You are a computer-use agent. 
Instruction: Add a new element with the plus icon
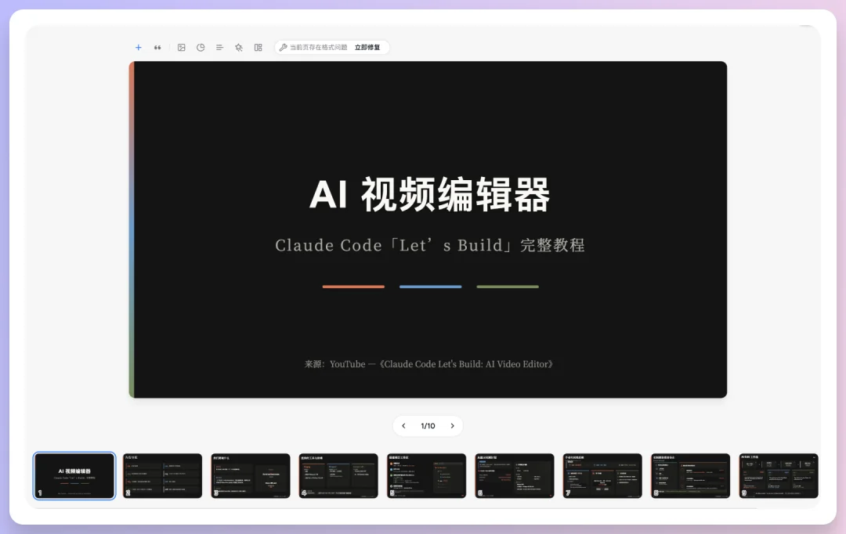(138, 47)
